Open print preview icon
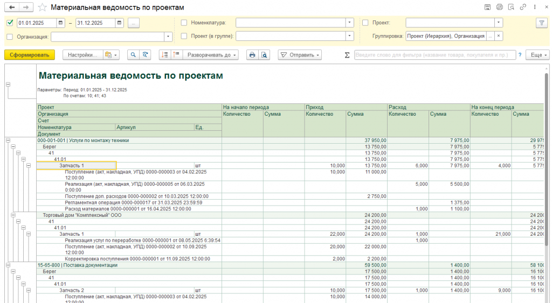The image size is (552, 303). click(x=264, y=55)
